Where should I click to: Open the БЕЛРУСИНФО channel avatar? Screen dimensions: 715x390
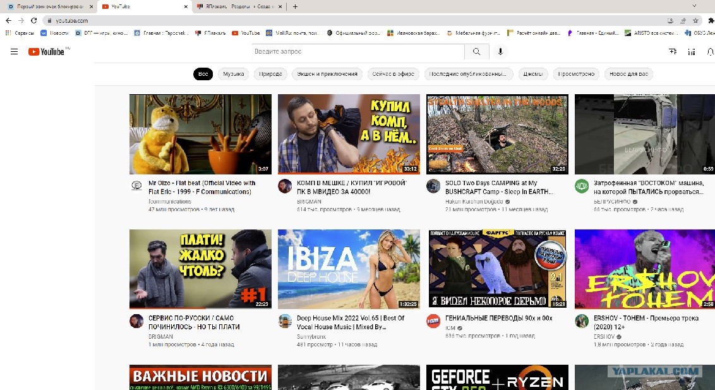click(581, 186)
